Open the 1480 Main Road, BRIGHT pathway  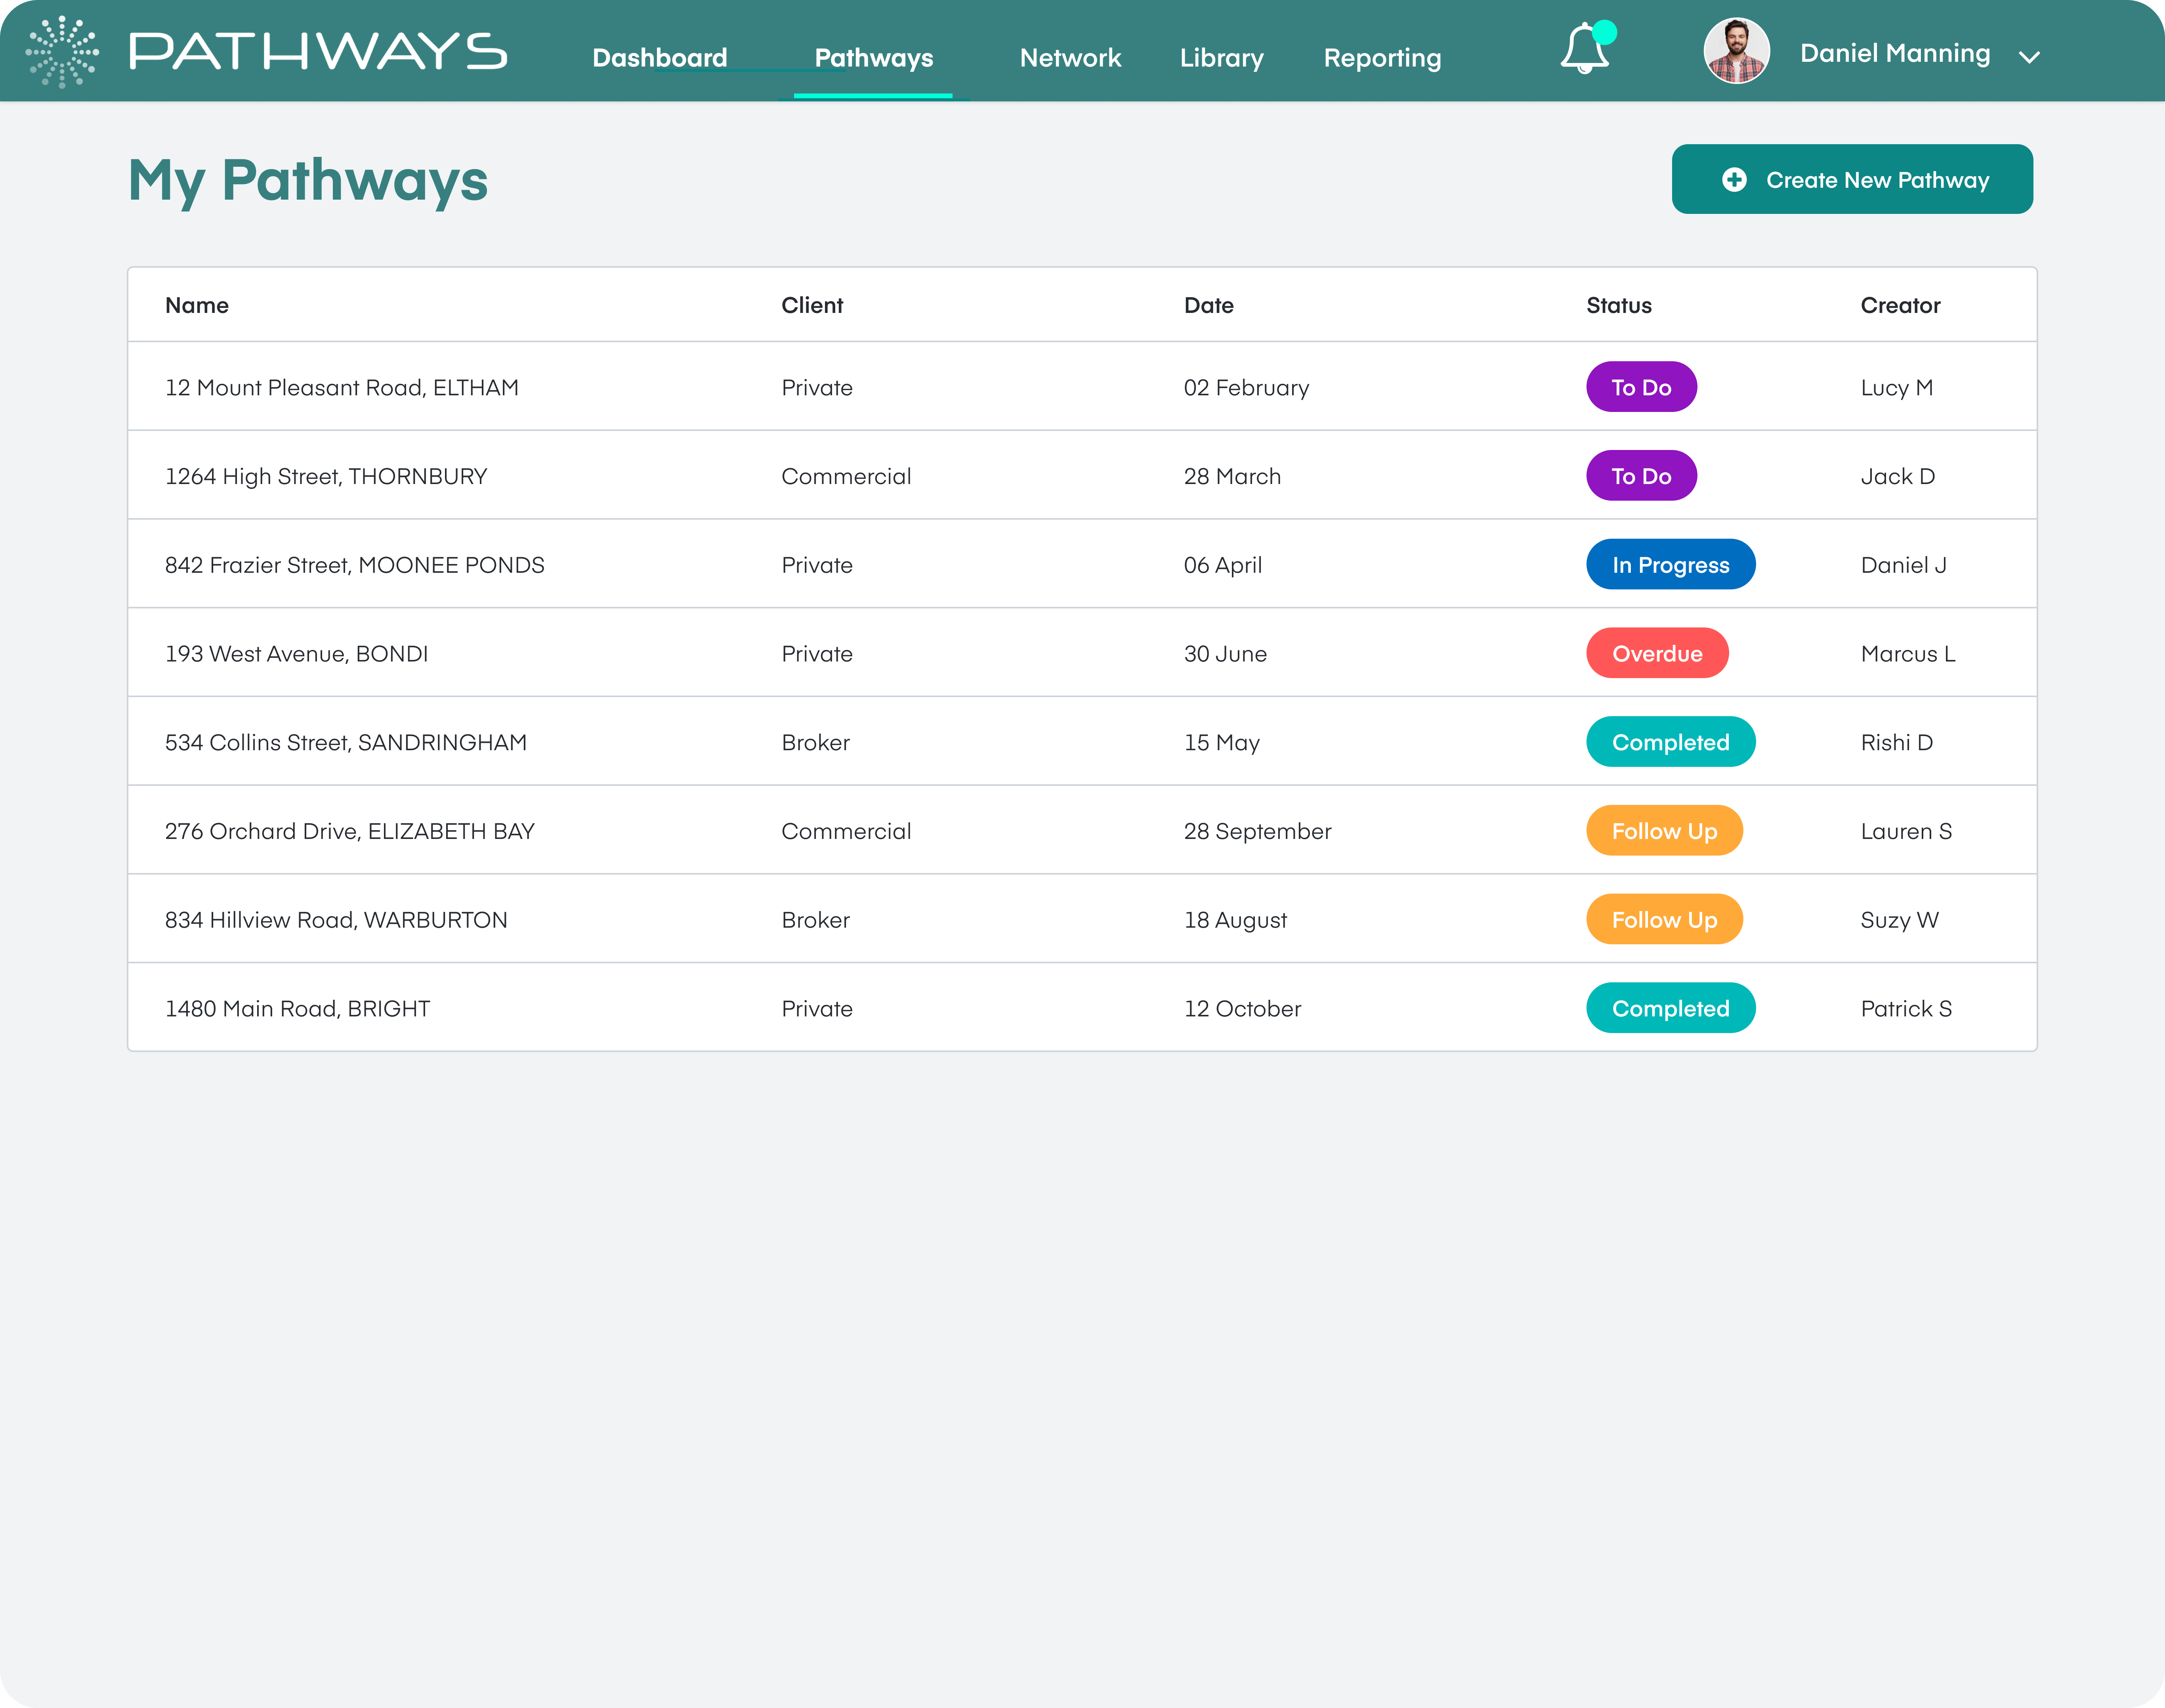pyautogui.click(x=297, y=1009)
